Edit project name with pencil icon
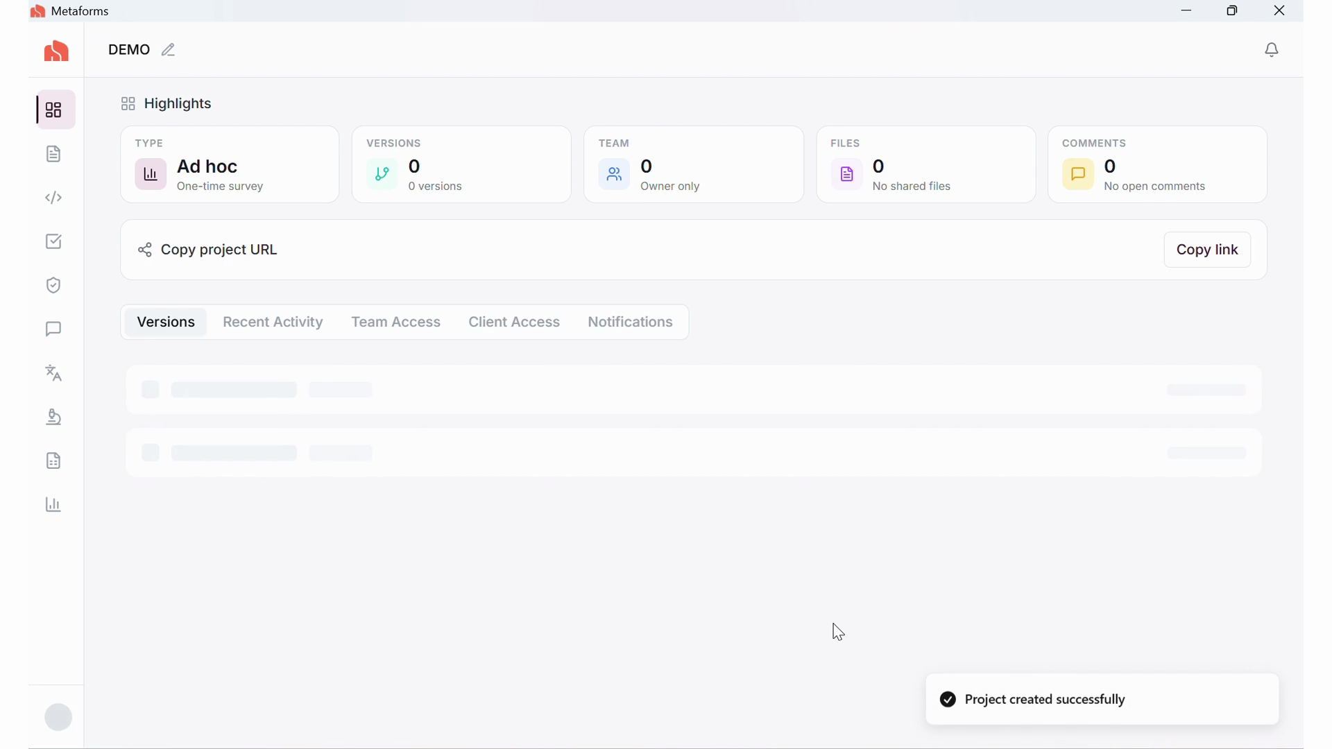The height and width of the screenshot is (749, 1332). coord(169,50)
